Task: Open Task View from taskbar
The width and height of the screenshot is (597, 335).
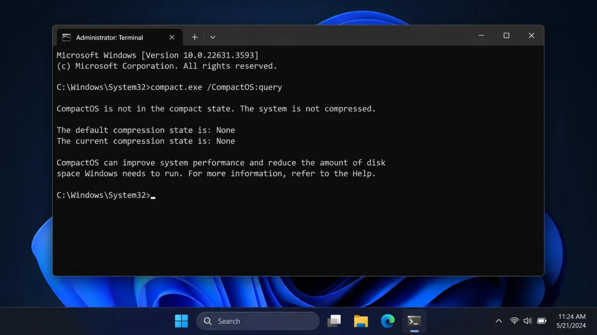Action: pos(334,321)
